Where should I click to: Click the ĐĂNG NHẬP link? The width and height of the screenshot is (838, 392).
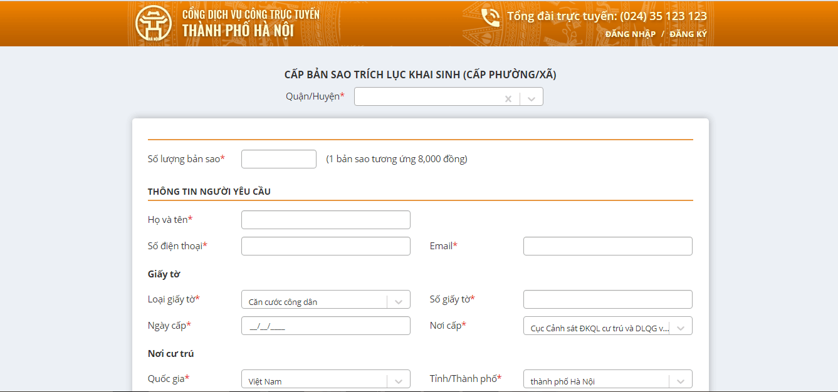pos(630,34)
